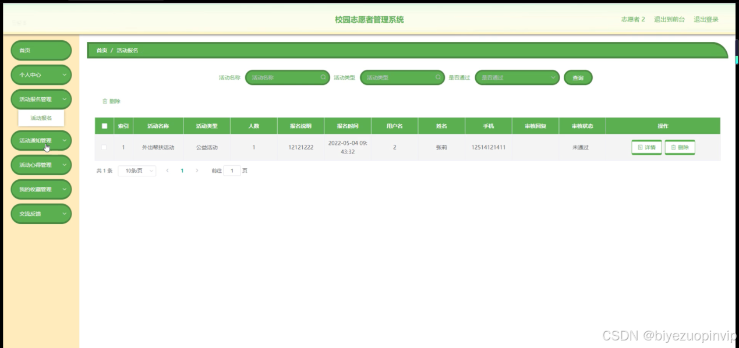Image resolution: width=739 pixels, height=348 pixels.
Task: Click 活动名称 column header
Action: [158, 126]
